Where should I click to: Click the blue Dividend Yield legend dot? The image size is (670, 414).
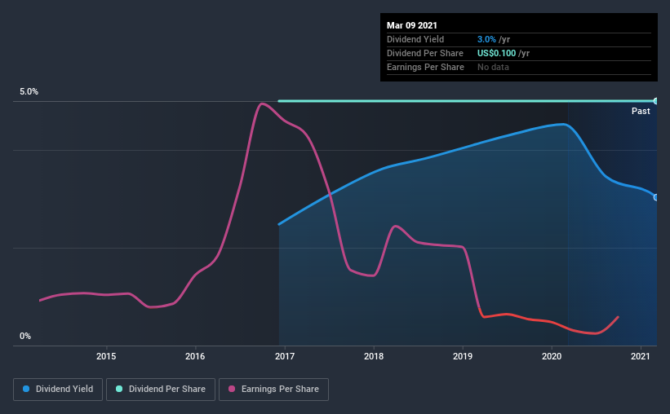click(x=26, y=389)
